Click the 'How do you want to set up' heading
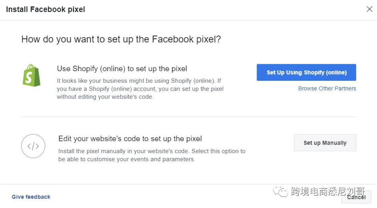This screenshot has width=377, height=208. (121, 39)
